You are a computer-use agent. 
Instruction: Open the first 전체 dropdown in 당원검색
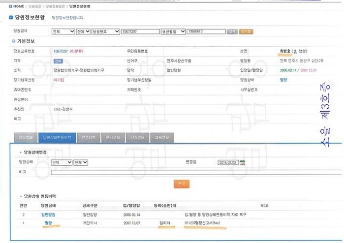(63, 31)
